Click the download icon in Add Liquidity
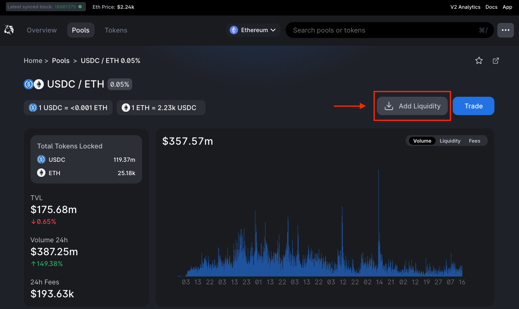519x309 pixels. (389, 106)
